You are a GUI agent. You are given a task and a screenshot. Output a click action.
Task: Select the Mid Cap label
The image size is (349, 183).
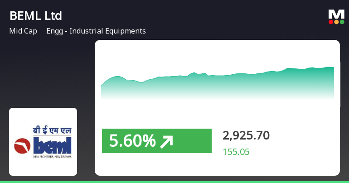(23, 31)
